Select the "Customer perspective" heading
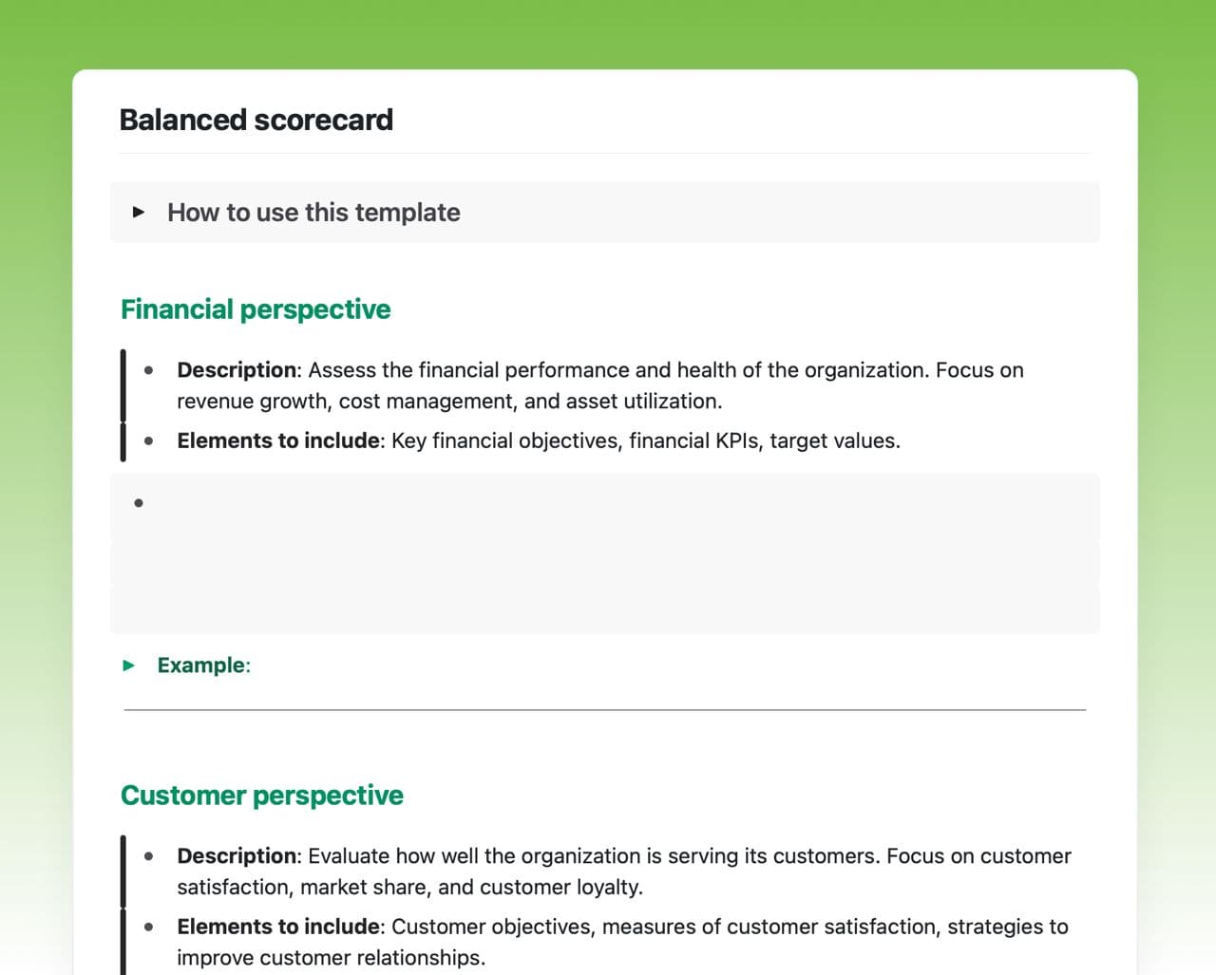This screenshot has height=975, width=1216. tap(261, 795)
